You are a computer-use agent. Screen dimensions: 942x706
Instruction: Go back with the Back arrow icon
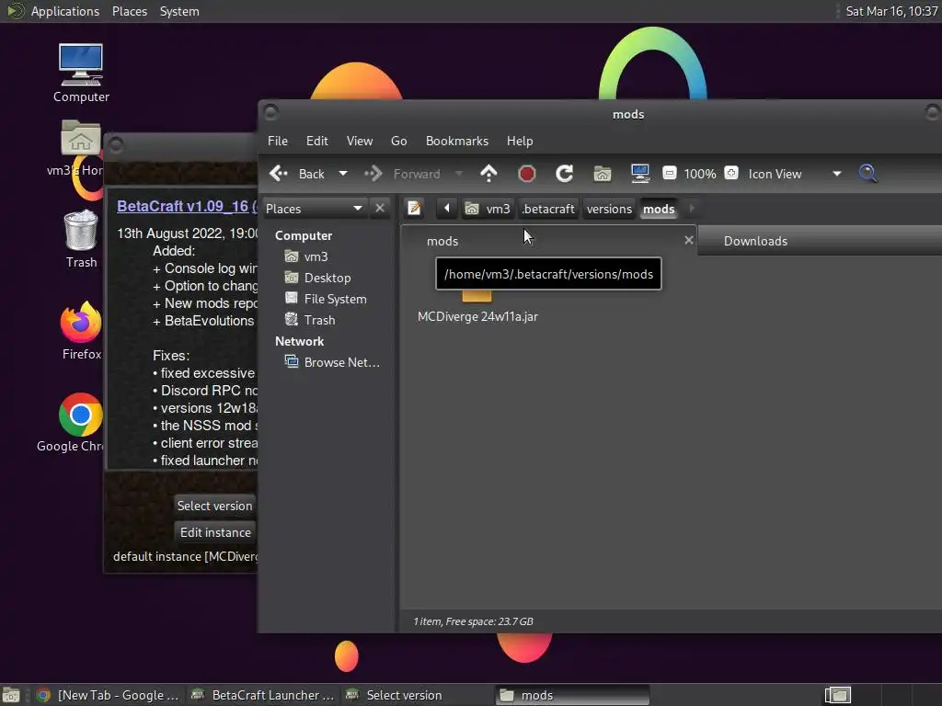[279, 174]
